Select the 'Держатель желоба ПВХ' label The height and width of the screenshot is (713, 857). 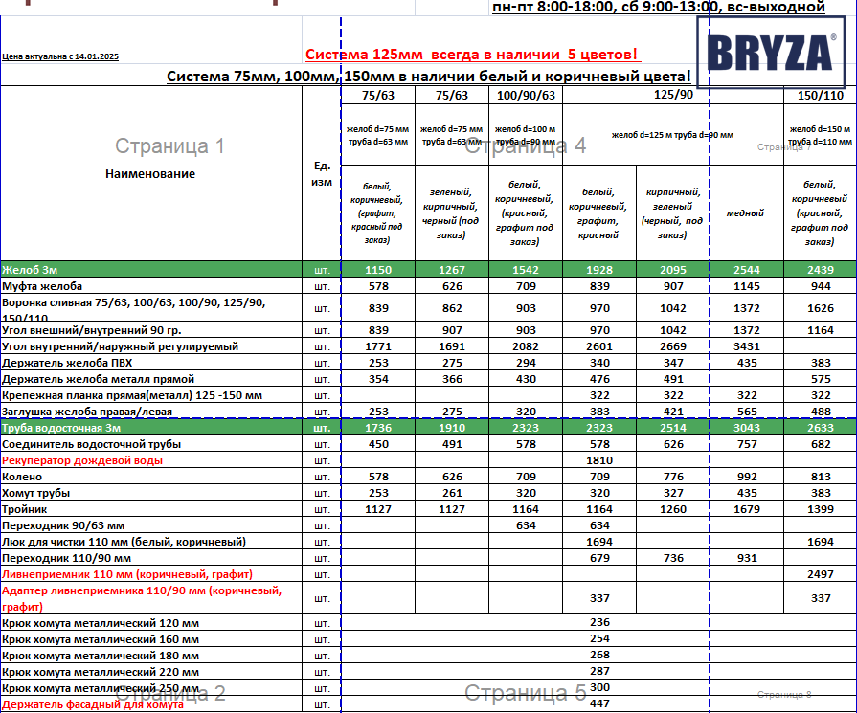(x=67, y=363)
